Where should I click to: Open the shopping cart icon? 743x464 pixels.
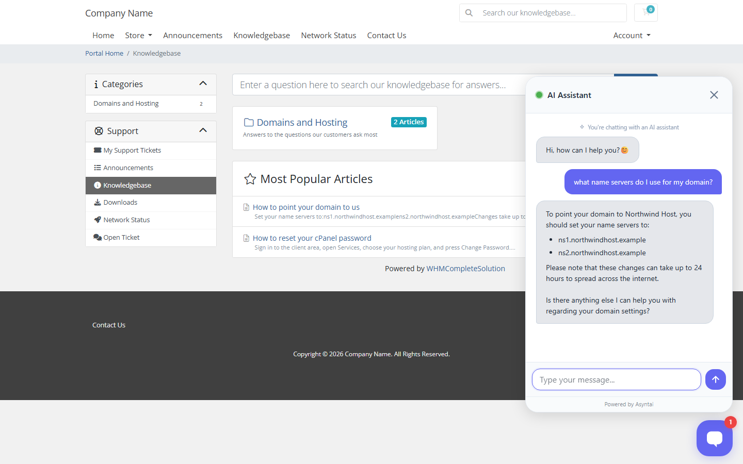[x=645, y=13]
